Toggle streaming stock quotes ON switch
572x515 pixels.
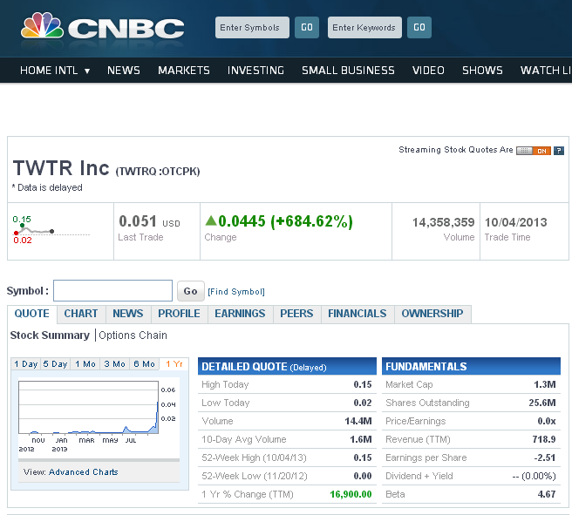click(x=534, y=151)
